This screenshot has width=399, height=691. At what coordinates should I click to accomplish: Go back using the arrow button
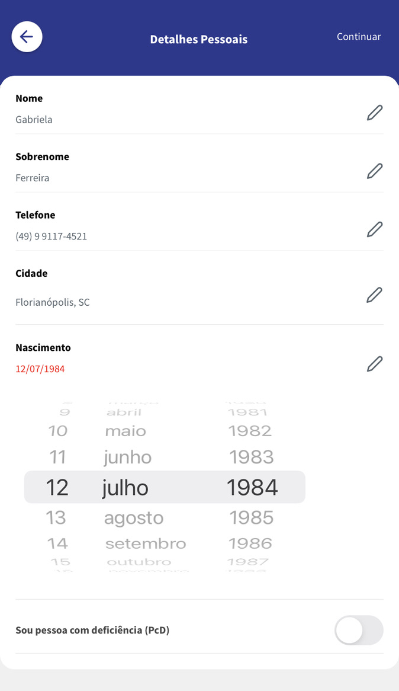pos(27,37)
